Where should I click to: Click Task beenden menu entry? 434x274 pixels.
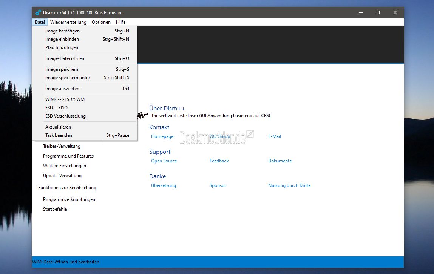[85, 135]
